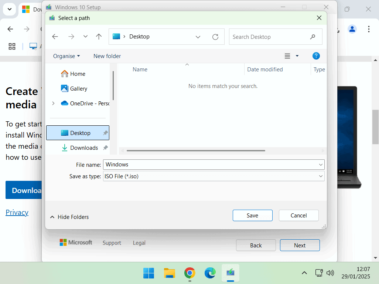Show hidden system tray icons
This screenshot has height=284, width=379.
304,273
